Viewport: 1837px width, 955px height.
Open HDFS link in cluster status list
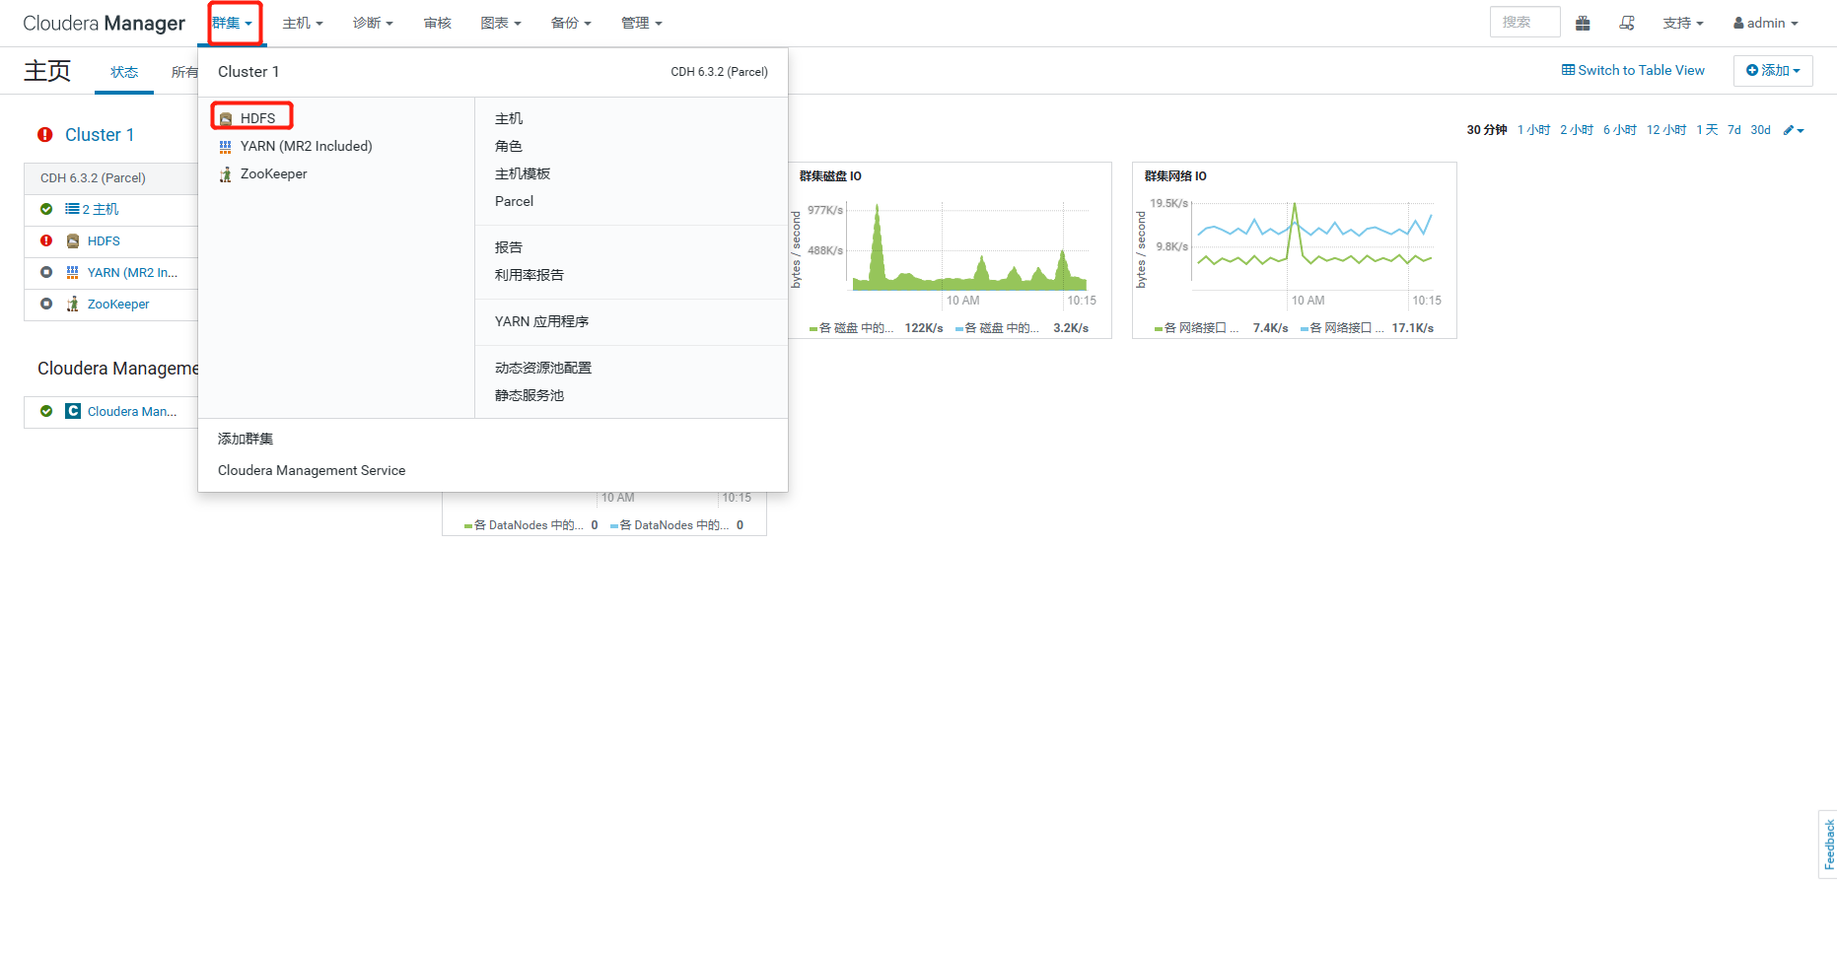(104, 241)
